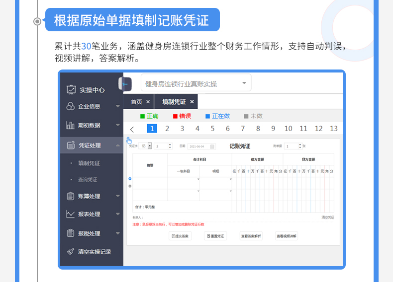Click the 查看答案解析 button
The image size is (393, 282).
coord(251,236)
